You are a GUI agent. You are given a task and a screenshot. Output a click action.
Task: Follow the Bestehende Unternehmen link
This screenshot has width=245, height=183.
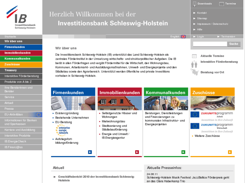pyautogui.click(x=72, y=118)
